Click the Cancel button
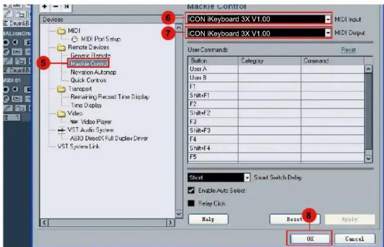 [x=354, y=239]
